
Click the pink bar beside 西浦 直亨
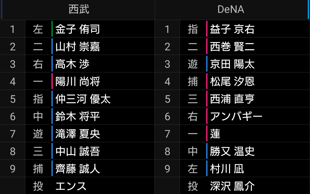click(x=207, y=99)
